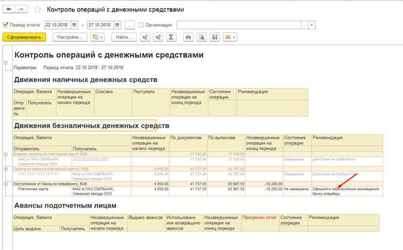Click the report parameters period text

[x=83, y=68]
